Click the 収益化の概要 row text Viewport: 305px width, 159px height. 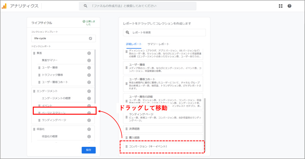pyautogui.click(x=50, y=137)
